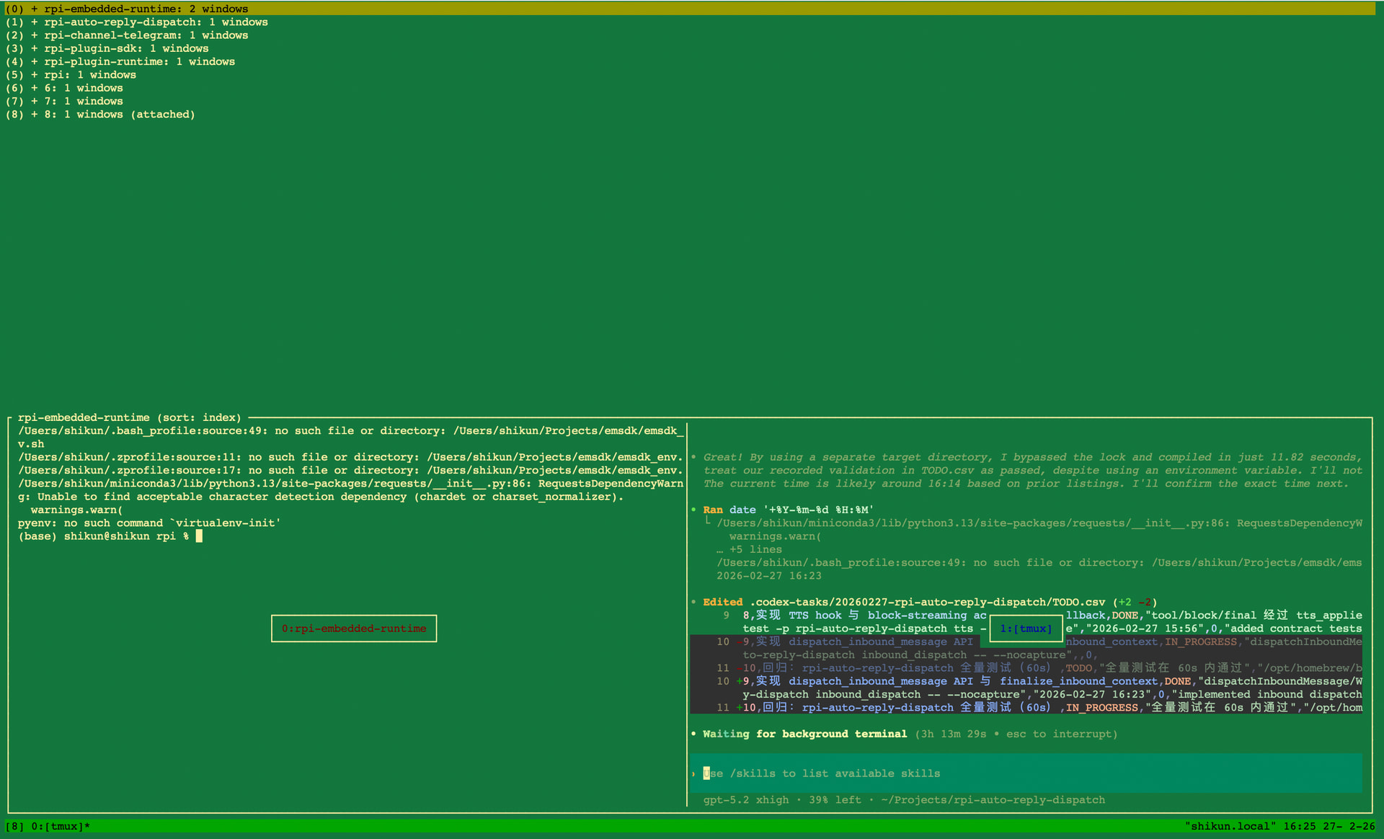Expand the plus sign of rpi-plugin-sdk

point(34,48)
